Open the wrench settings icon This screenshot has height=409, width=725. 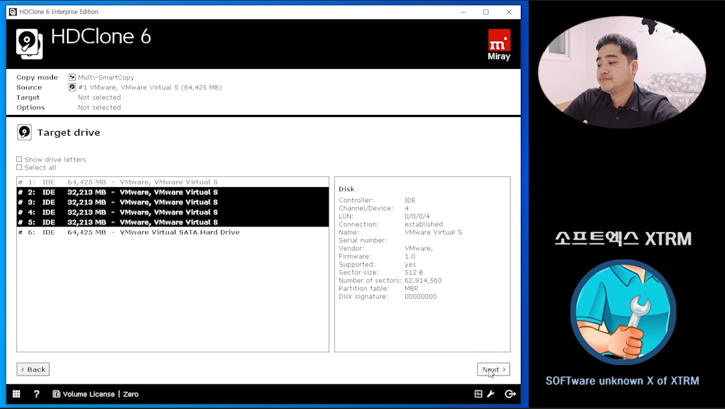tap(491, 394)
